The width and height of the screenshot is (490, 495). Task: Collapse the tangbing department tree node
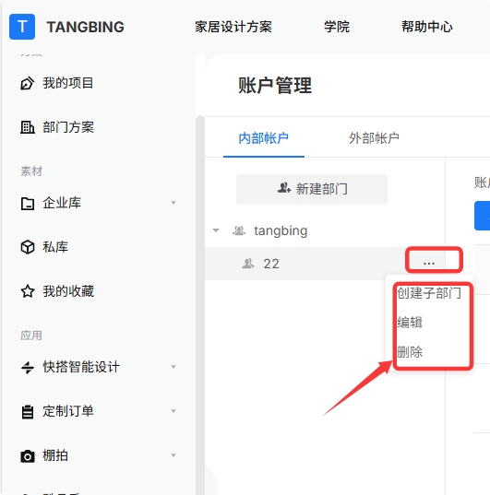(x=216, y=230)
